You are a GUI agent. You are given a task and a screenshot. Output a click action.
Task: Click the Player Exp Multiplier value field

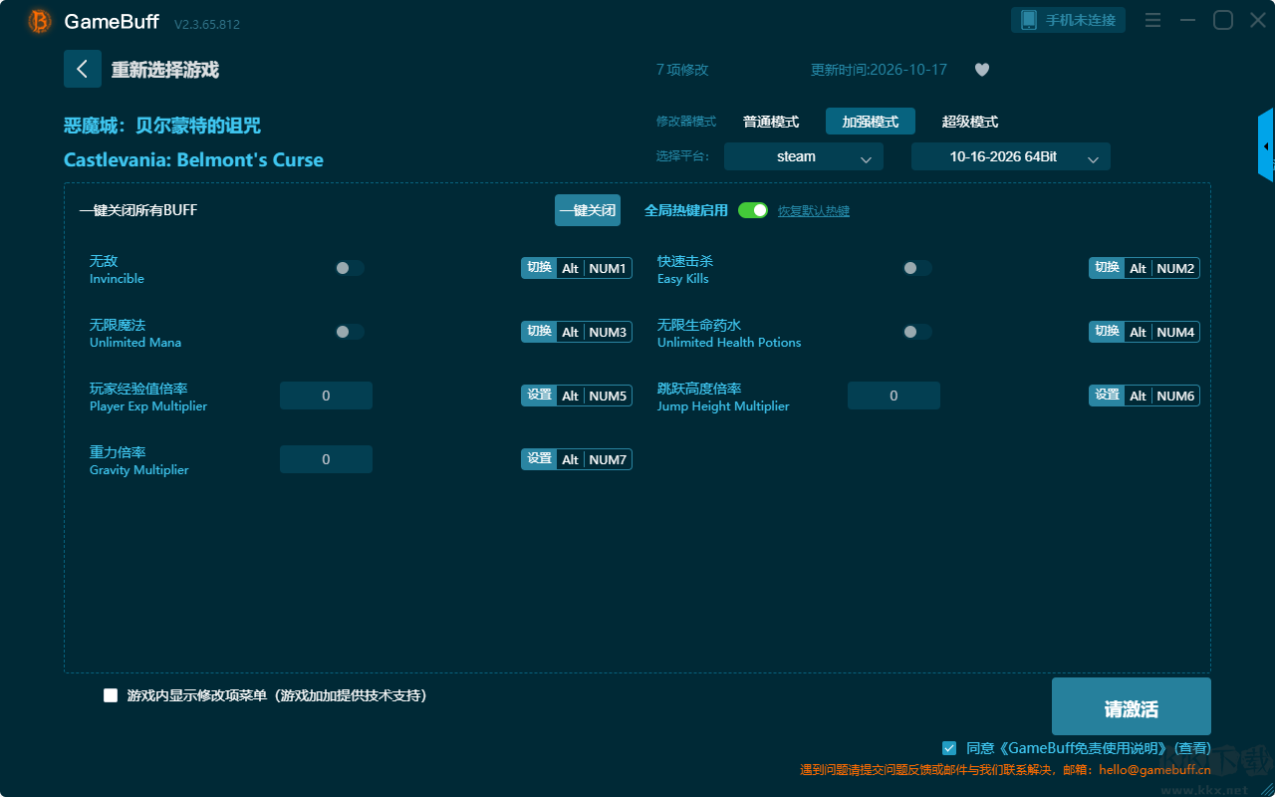tap(326, 396)
